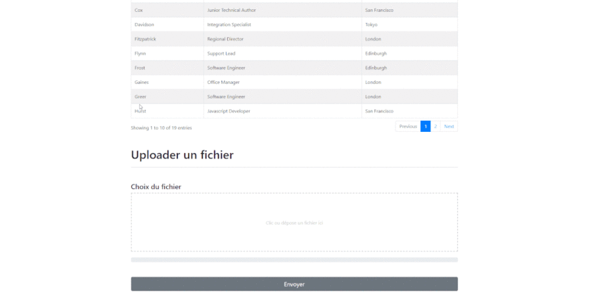Click the Next pagination button

tap(449, 126)
